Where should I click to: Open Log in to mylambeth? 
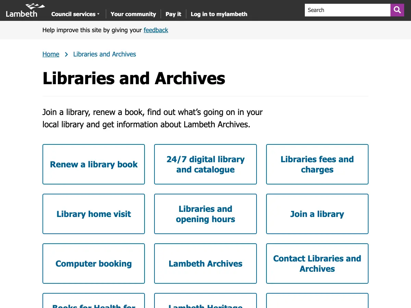pos(219,14)
